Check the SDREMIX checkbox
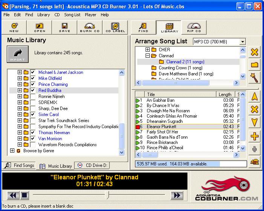 pyautogui.click(x=33, y=102)
